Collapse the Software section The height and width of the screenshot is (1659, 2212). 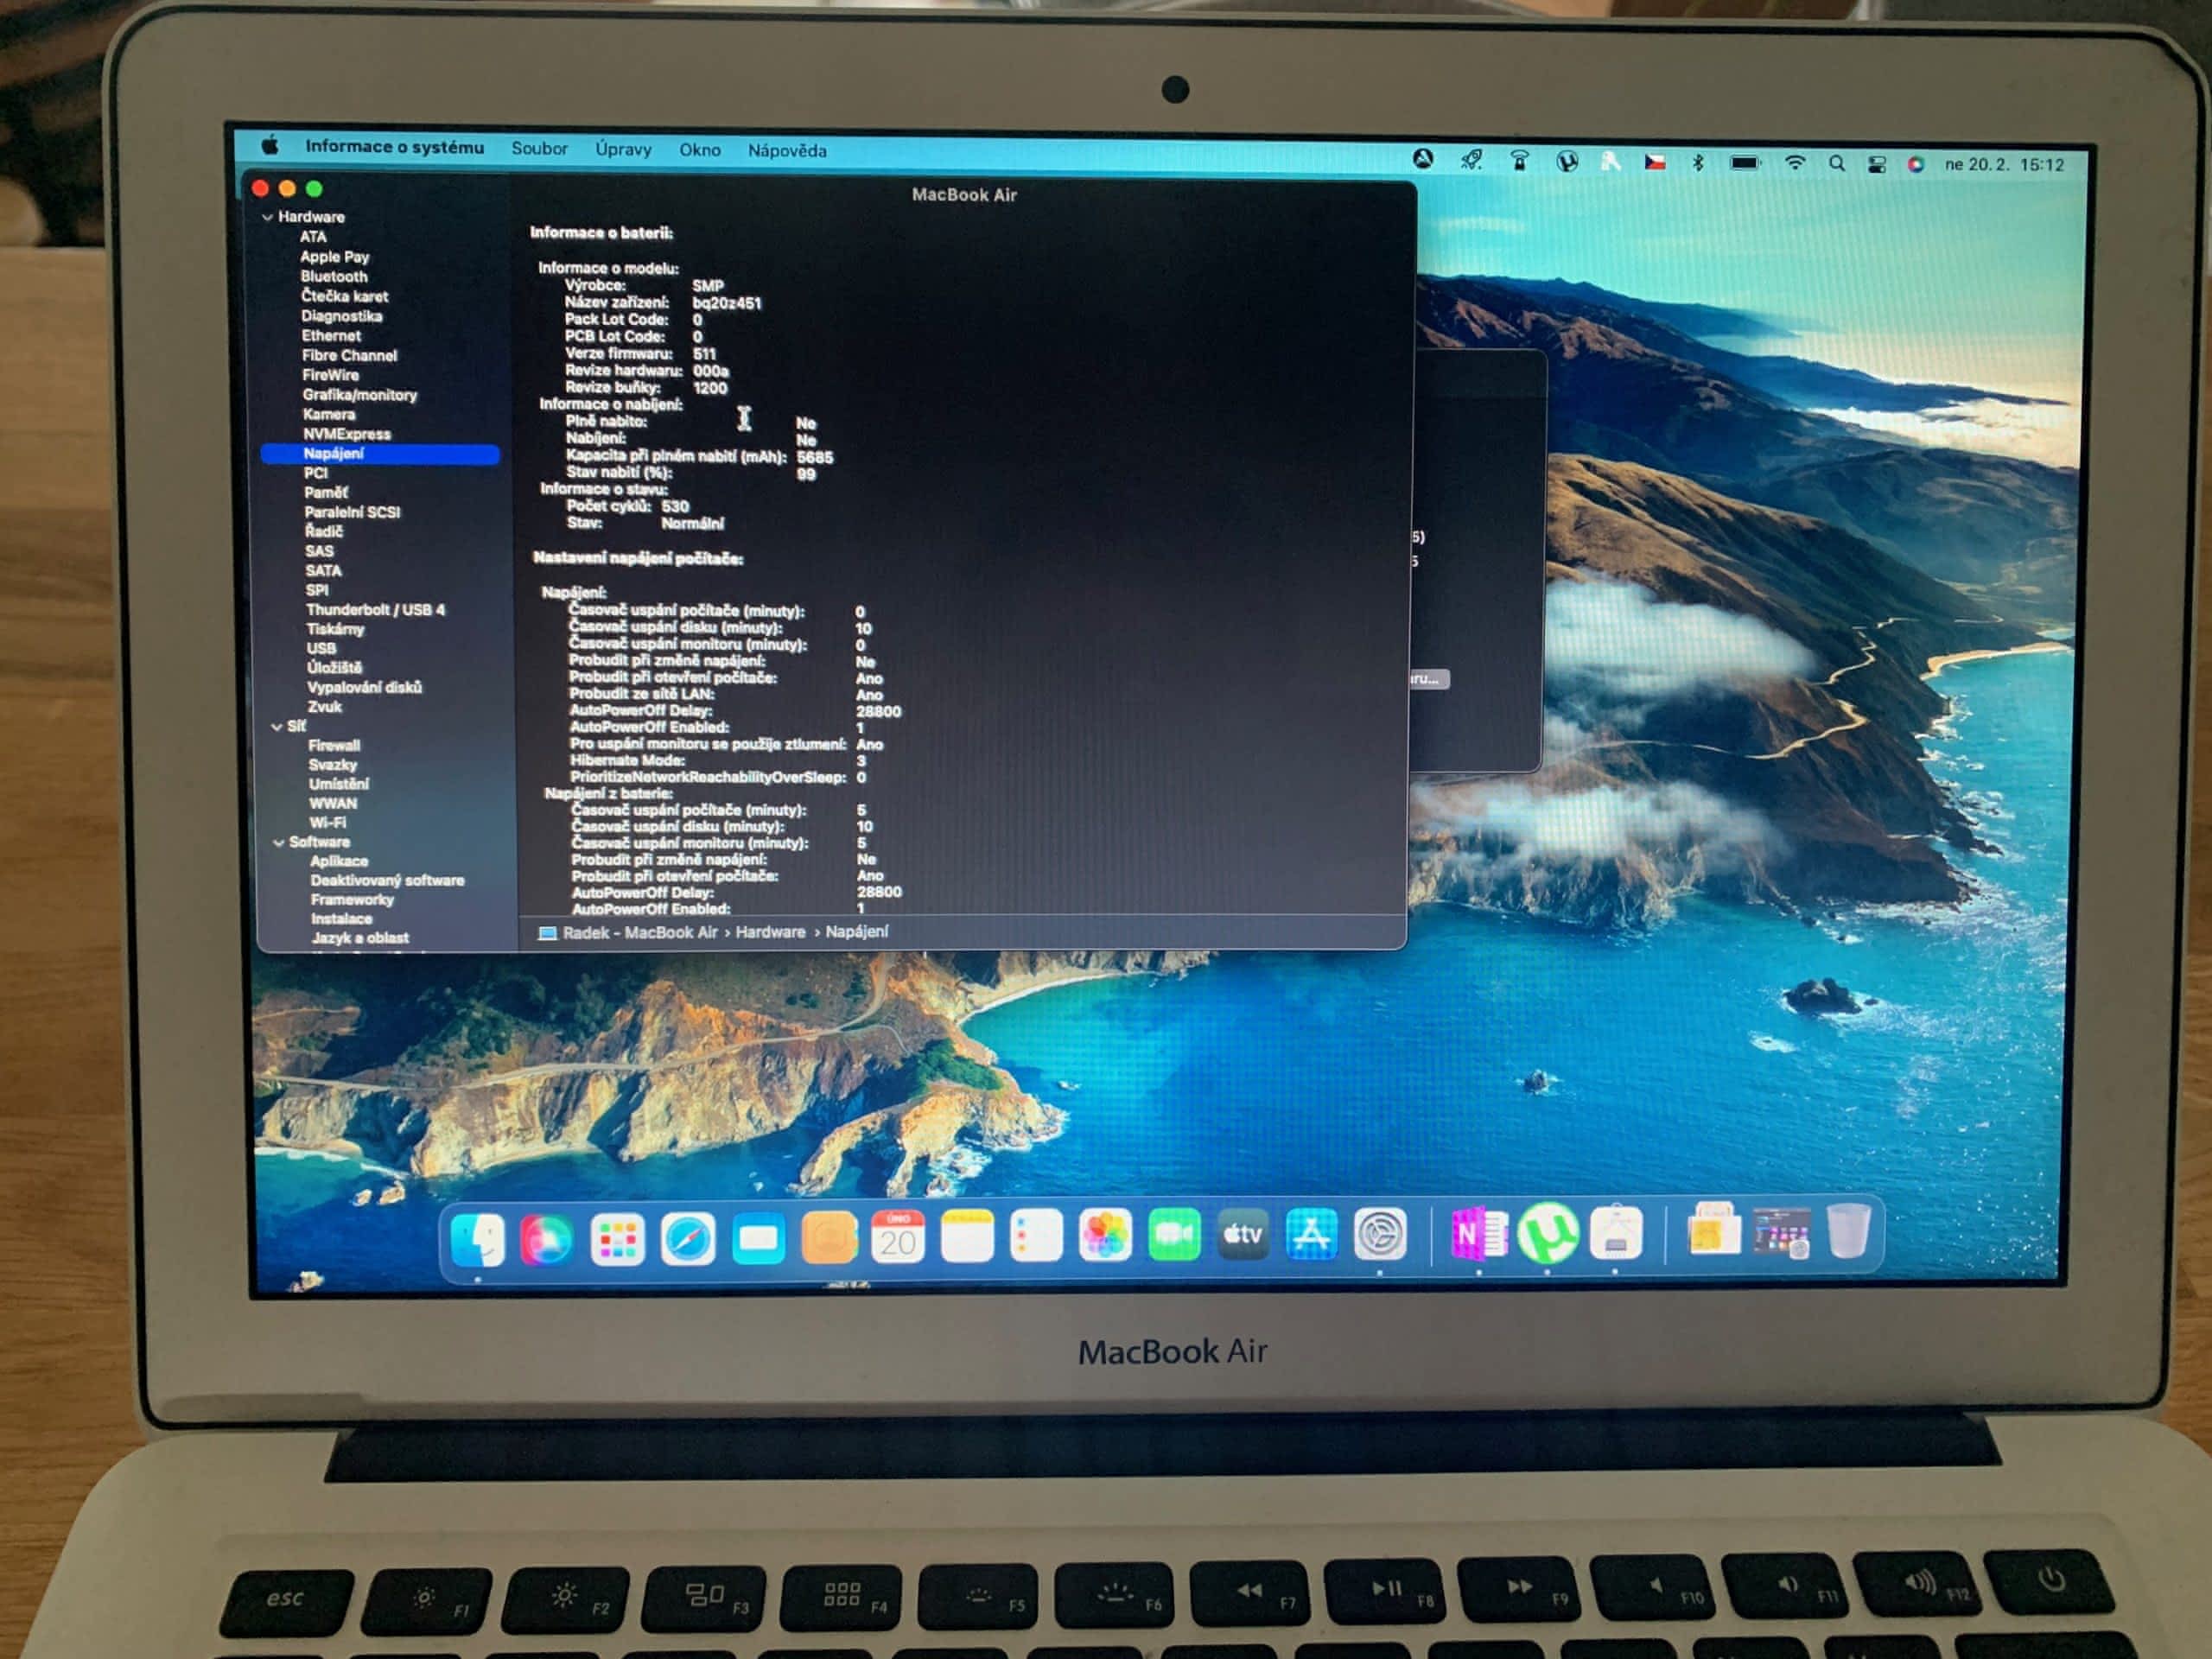coord(279,843)
